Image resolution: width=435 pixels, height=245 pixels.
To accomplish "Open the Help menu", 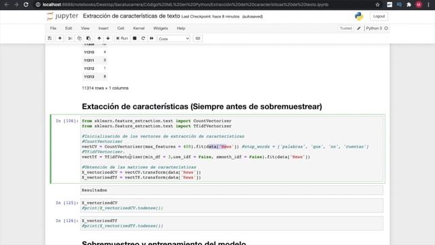I will (x=181, y=29).
